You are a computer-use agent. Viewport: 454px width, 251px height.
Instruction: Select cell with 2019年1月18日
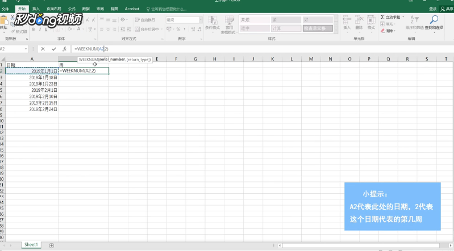(x=32, y=78)
